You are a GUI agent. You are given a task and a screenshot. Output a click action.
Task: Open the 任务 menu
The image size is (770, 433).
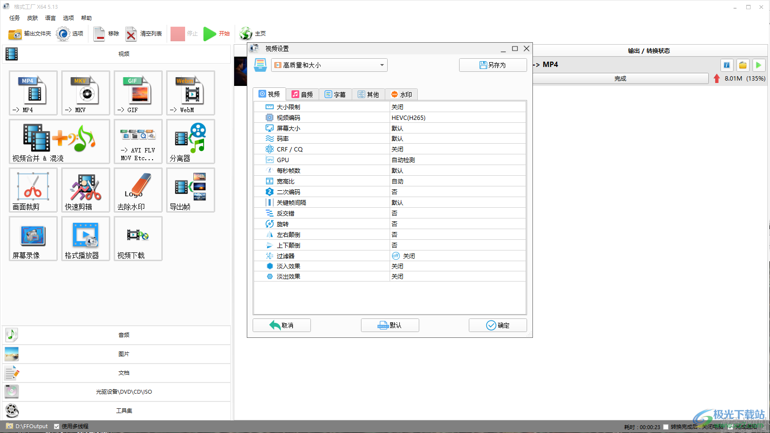tap(15, 18)
